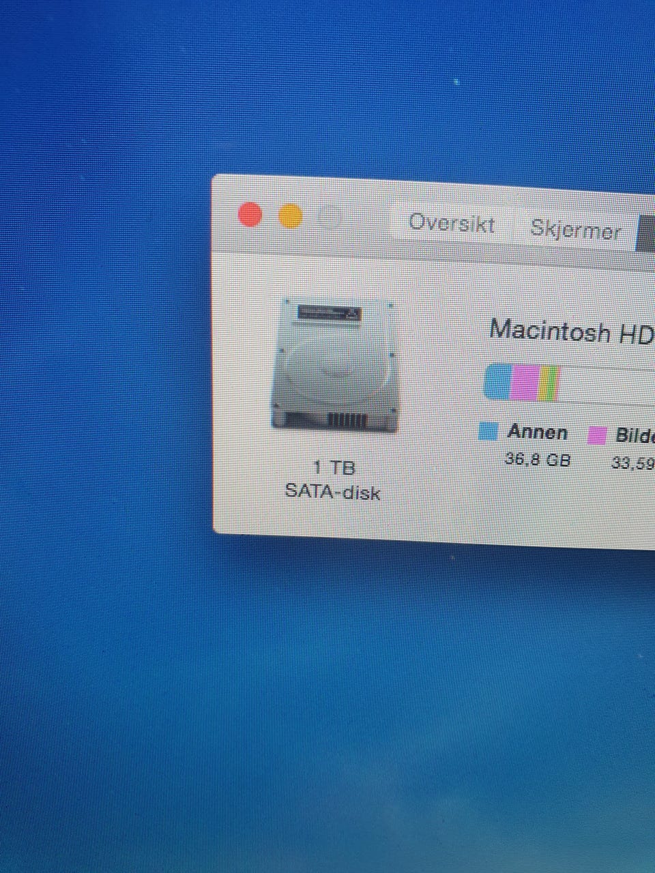The image size is (655, 873).
Task: Click the Annen category label
Action: point(538,432)
